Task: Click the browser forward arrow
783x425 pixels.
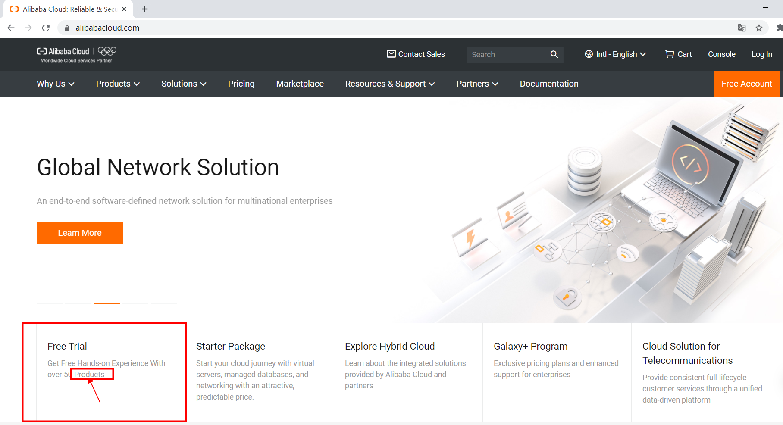Action: (28, 28)
